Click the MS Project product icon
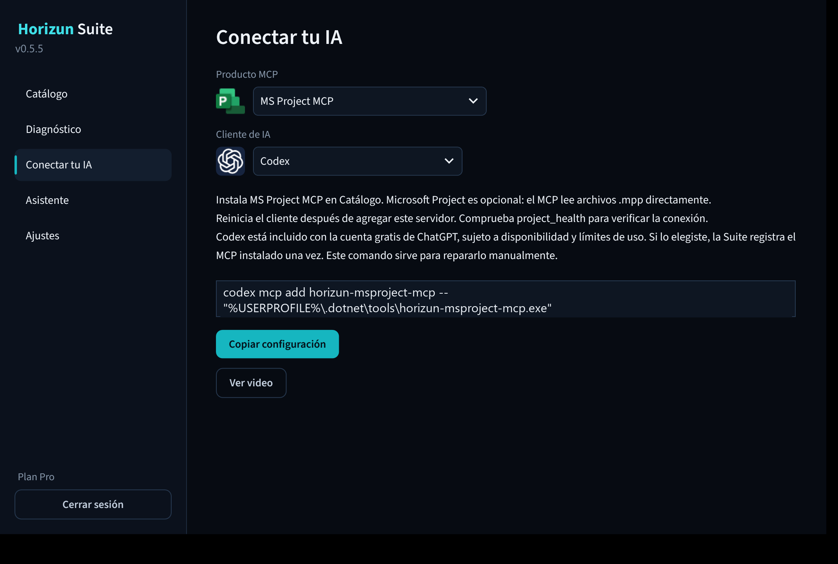The image size is (838, 564). [230, 101]
